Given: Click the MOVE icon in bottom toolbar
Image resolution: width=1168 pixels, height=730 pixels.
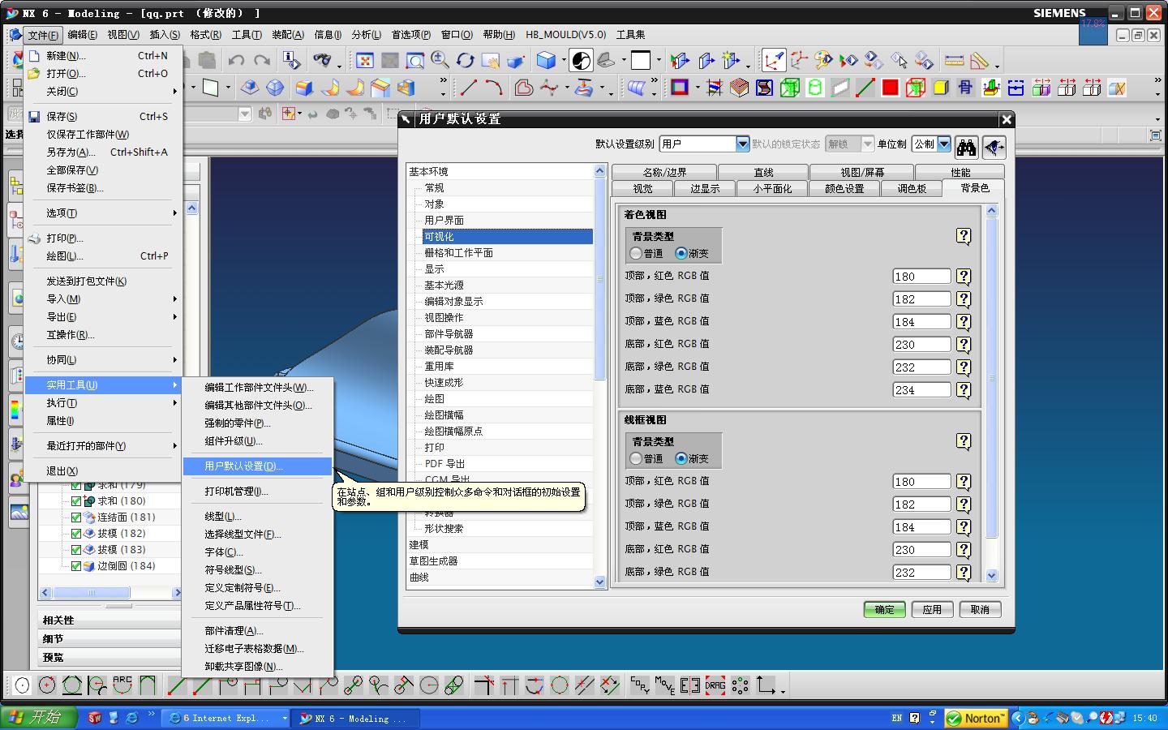Looking at the screenshot, I should [665, 685].
